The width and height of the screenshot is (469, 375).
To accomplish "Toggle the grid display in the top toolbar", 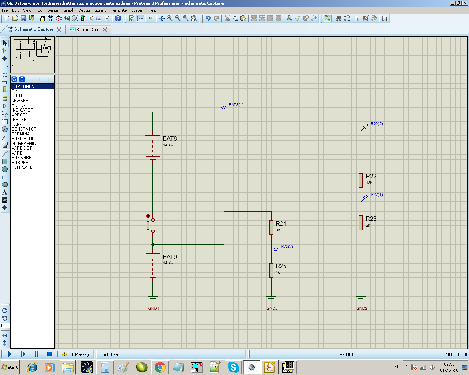I will [140, 19].
